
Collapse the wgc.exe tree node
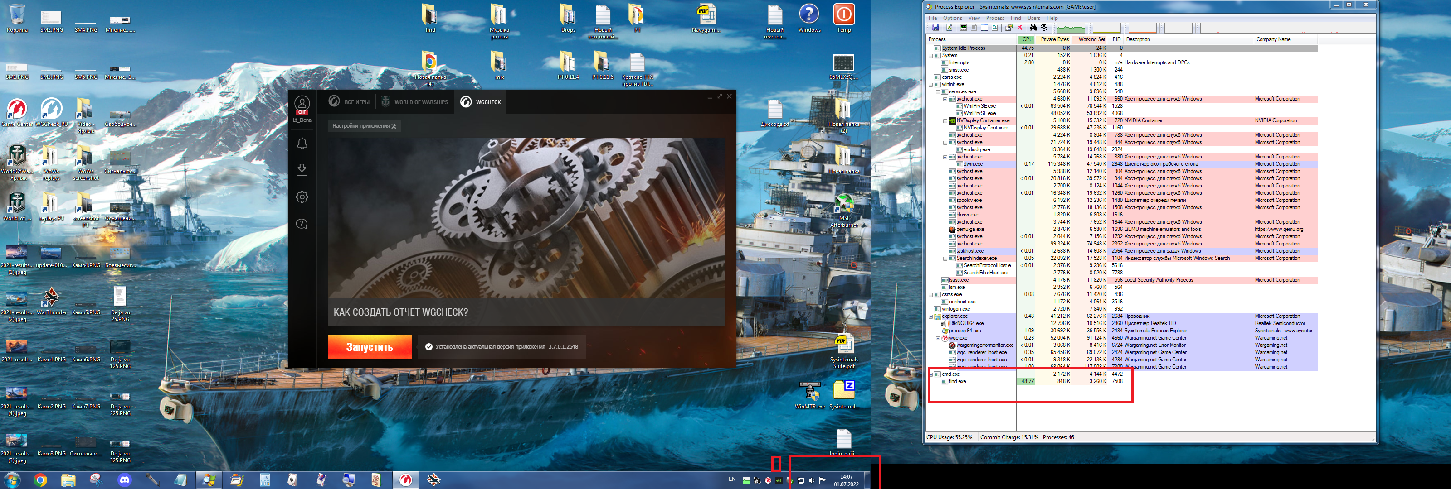938,338
